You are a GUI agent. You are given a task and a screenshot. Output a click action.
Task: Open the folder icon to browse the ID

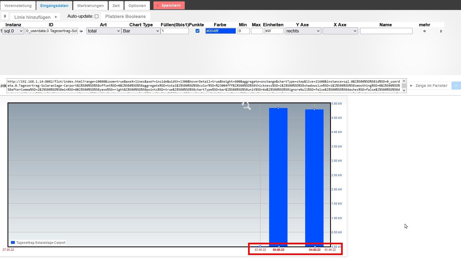click(x=82, y=31)
